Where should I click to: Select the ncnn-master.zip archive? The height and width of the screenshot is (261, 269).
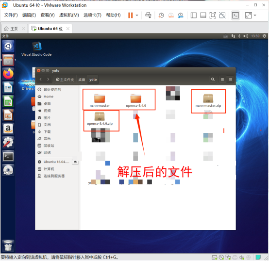click(x=208, y=101)
